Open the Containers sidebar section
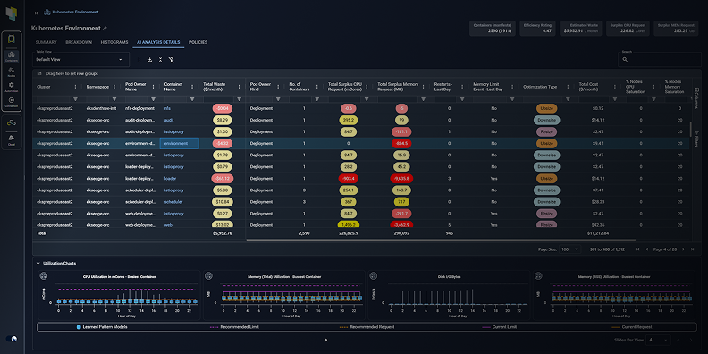708x354 pixels. 12,56
